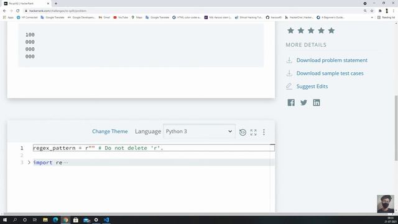Rate the challenge with the third star
The image size is (398, 224).
coord(311,30)
